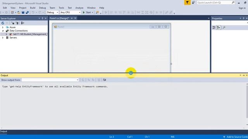Click the Form1 right-edge resize handle
Screen dimensions: 248x139
(171, 64)
